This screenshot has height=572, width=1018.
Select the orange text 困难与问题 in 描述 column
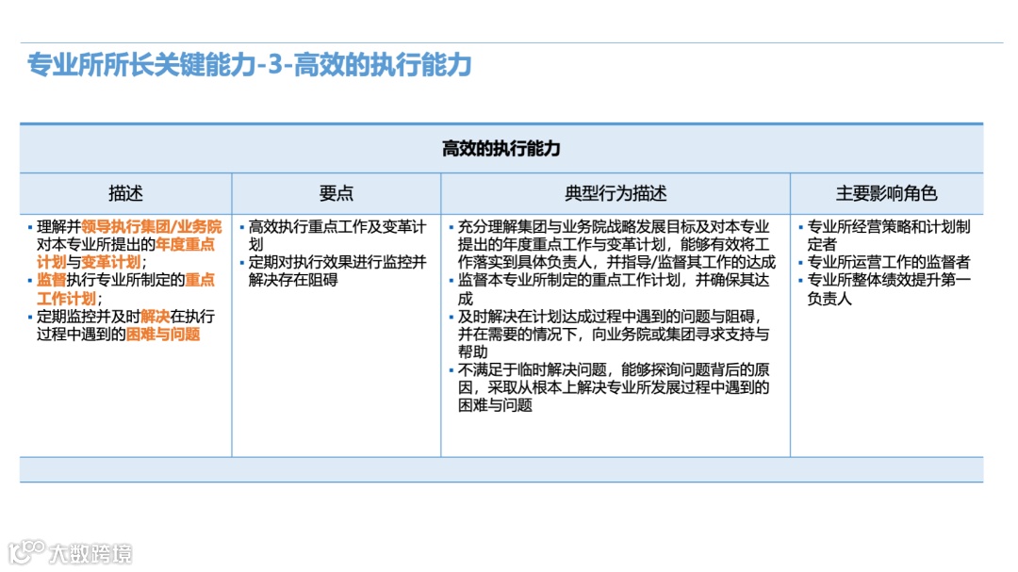tap(163, 335)
